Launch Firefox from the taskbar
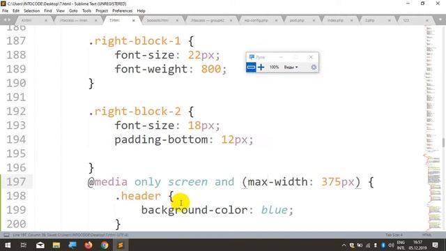This screenshot has height=251, width=446. [89, 245]
